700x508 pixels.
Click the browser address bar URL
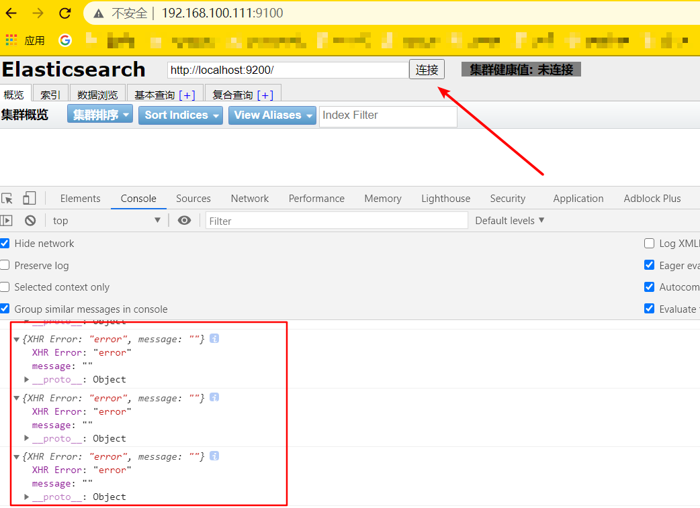coord(222,13)
